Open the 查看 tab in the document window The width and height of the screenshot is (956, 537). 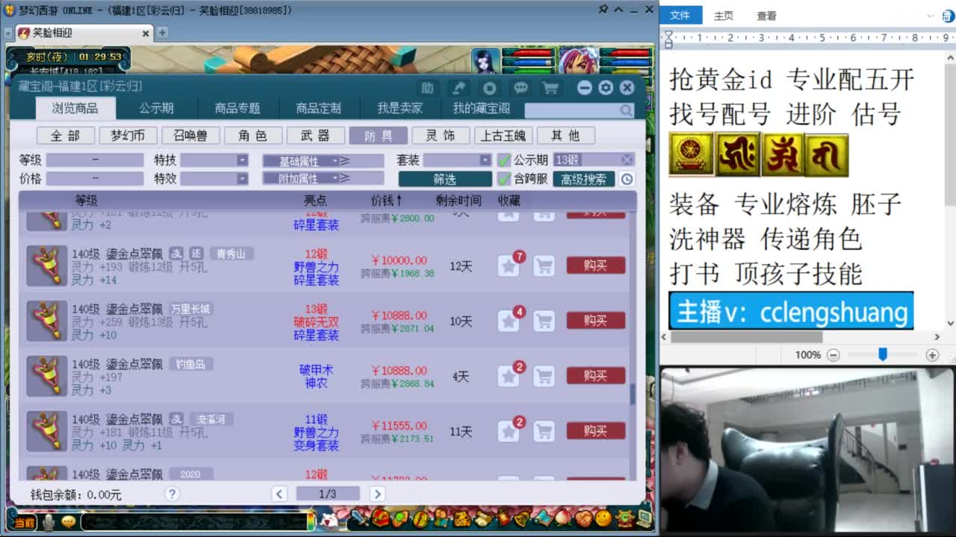pyautogui.click(x=766, y=16)
